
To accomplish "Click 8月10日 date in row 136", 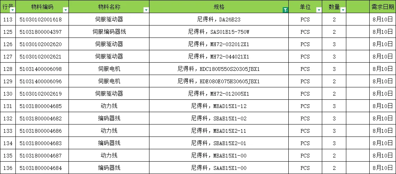I will (x=382, y=168).
